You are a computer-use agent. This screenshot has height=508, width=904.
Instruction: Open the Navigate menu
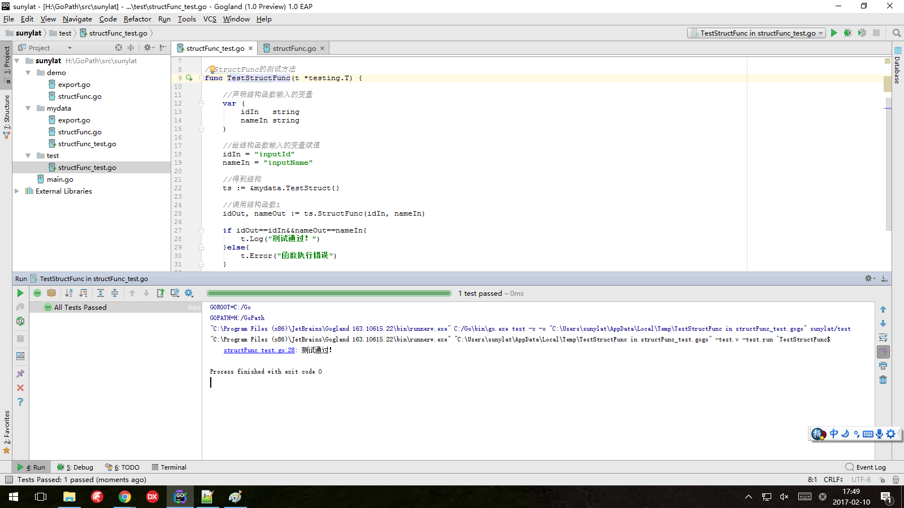pyautogui.click(x=77, y=19)
